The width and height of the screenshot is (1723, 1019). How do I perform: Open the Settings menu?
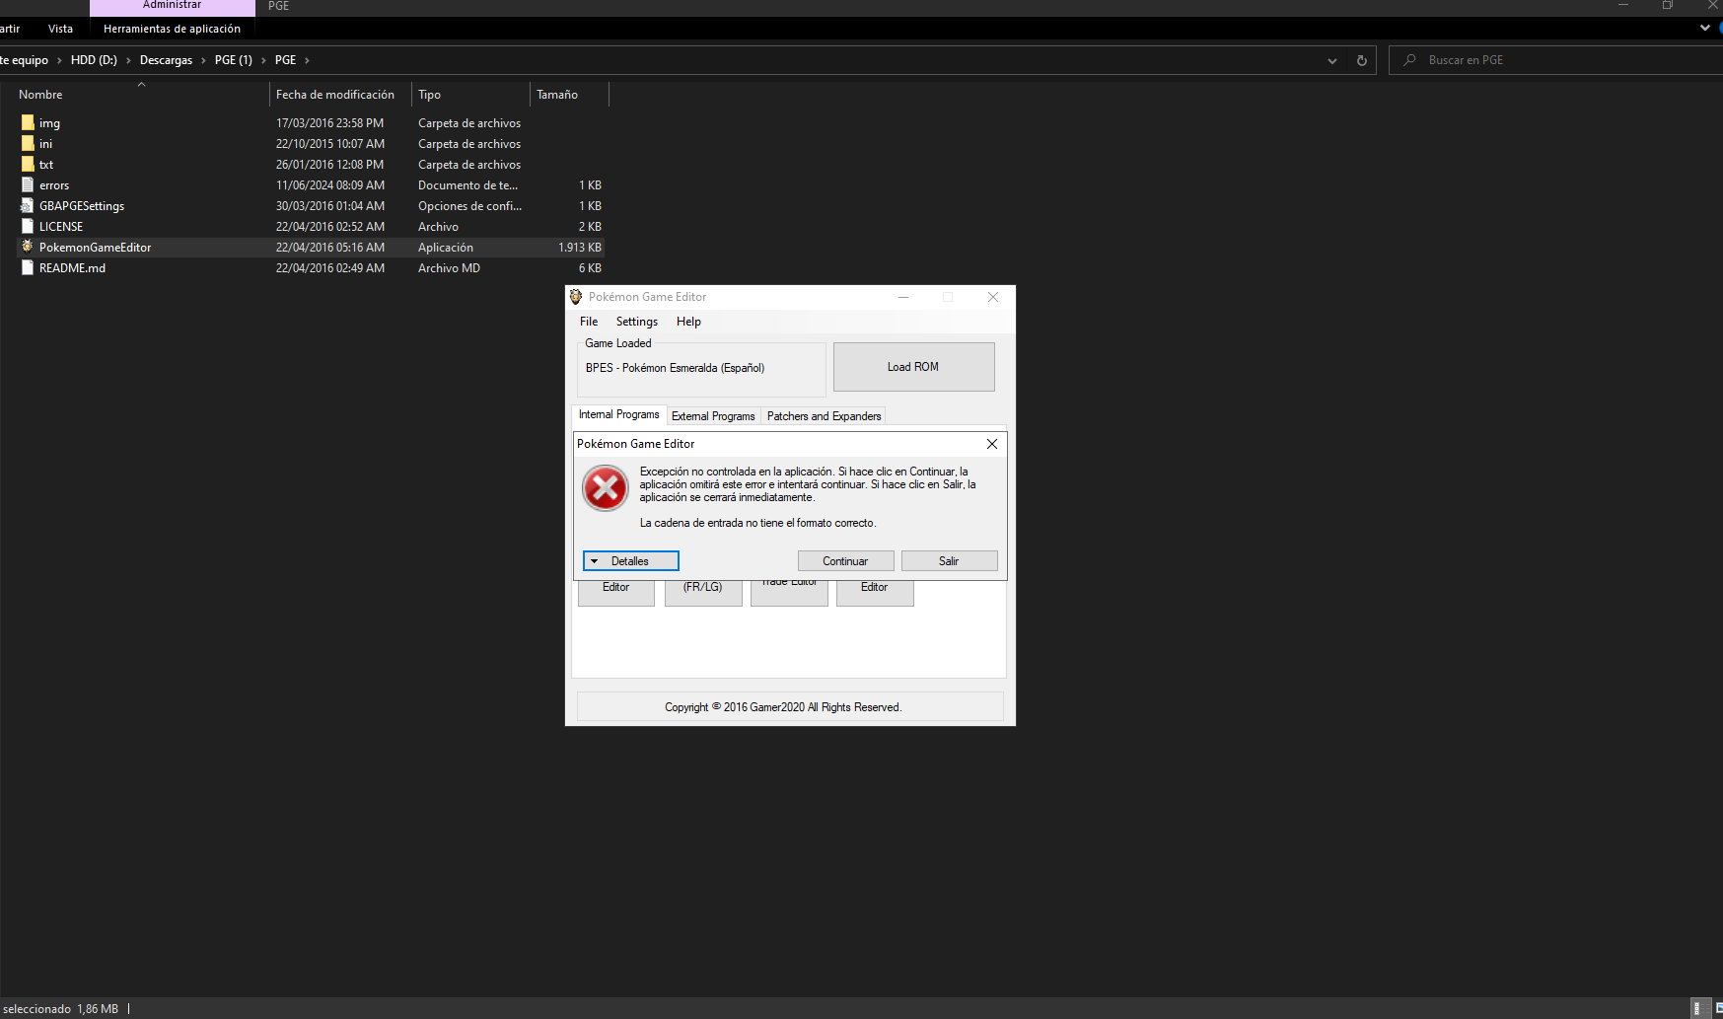636,322
